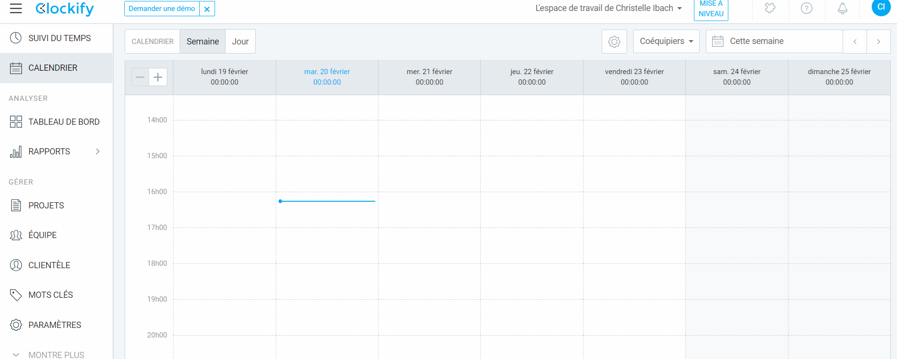This screenshot has height=359, width=897.
Task: Click the puzzle piece integrations icon
Action: pos(770,8)
